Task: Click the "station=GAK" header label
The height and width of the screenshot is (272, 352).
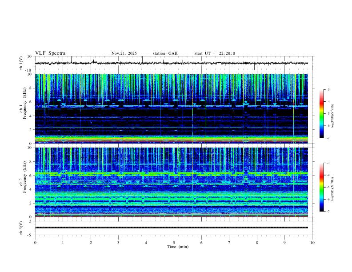Action: 165,53
